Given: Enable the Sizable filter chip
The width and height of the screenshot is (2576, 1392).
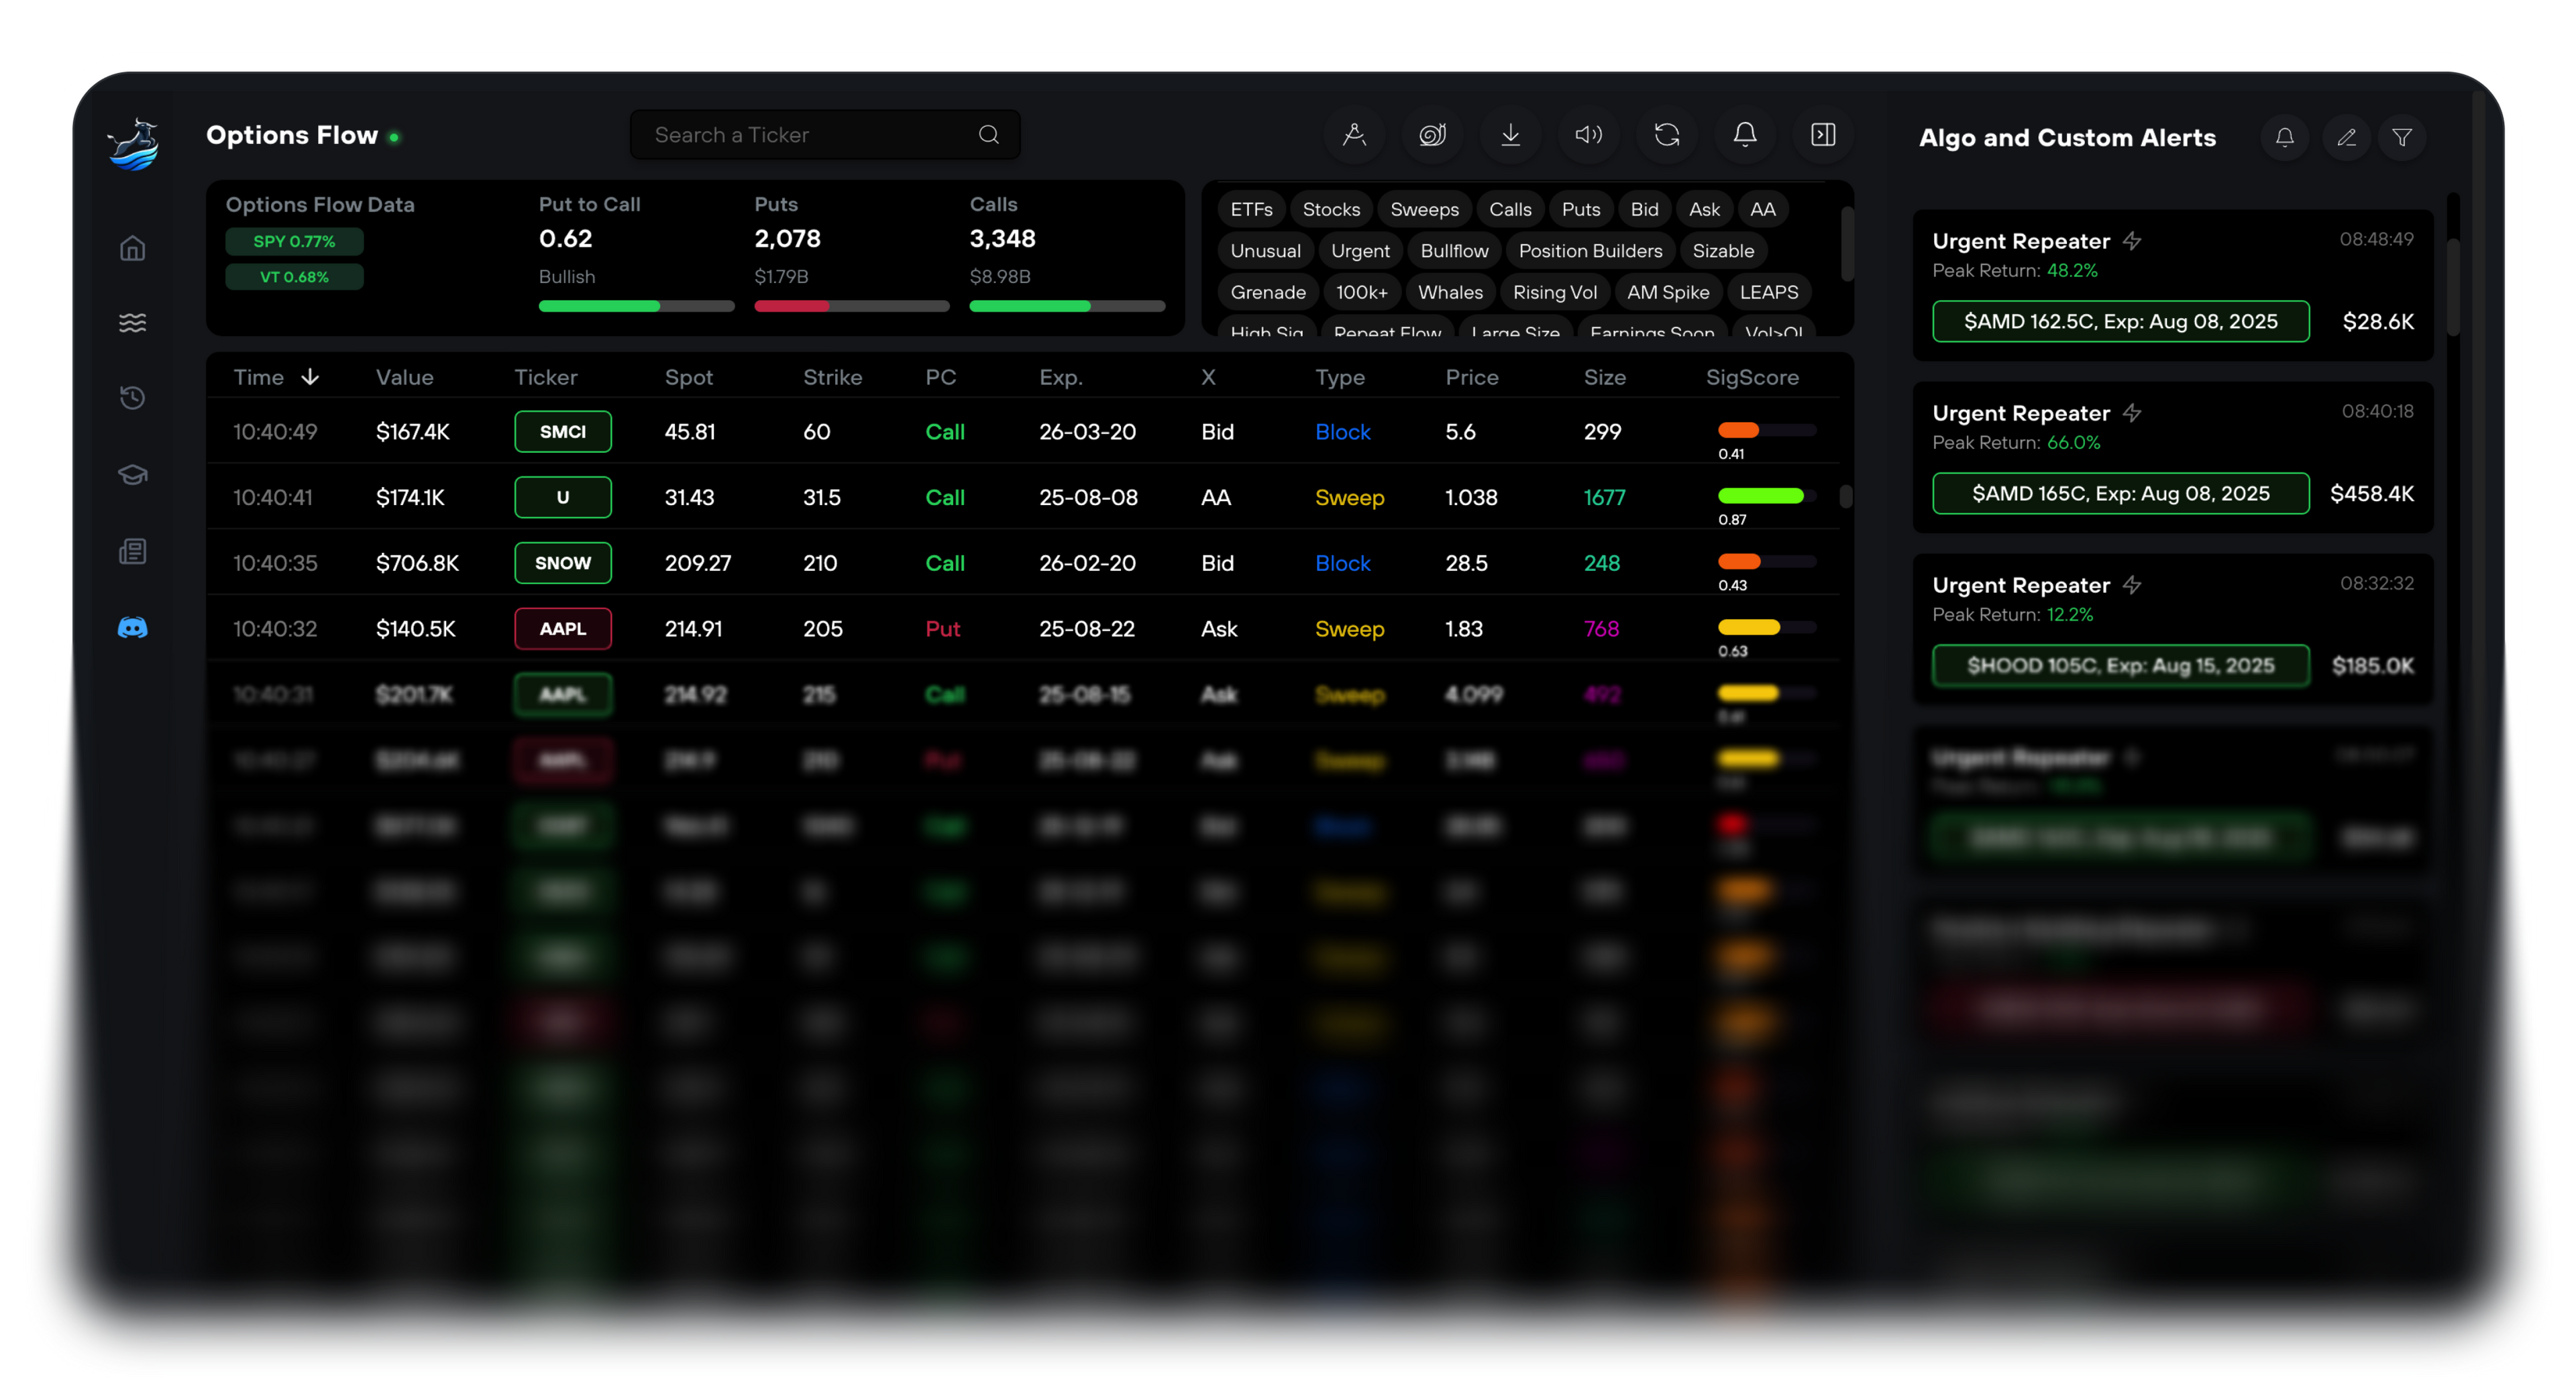Looking at the screenshot, I should coord(1723,251).
